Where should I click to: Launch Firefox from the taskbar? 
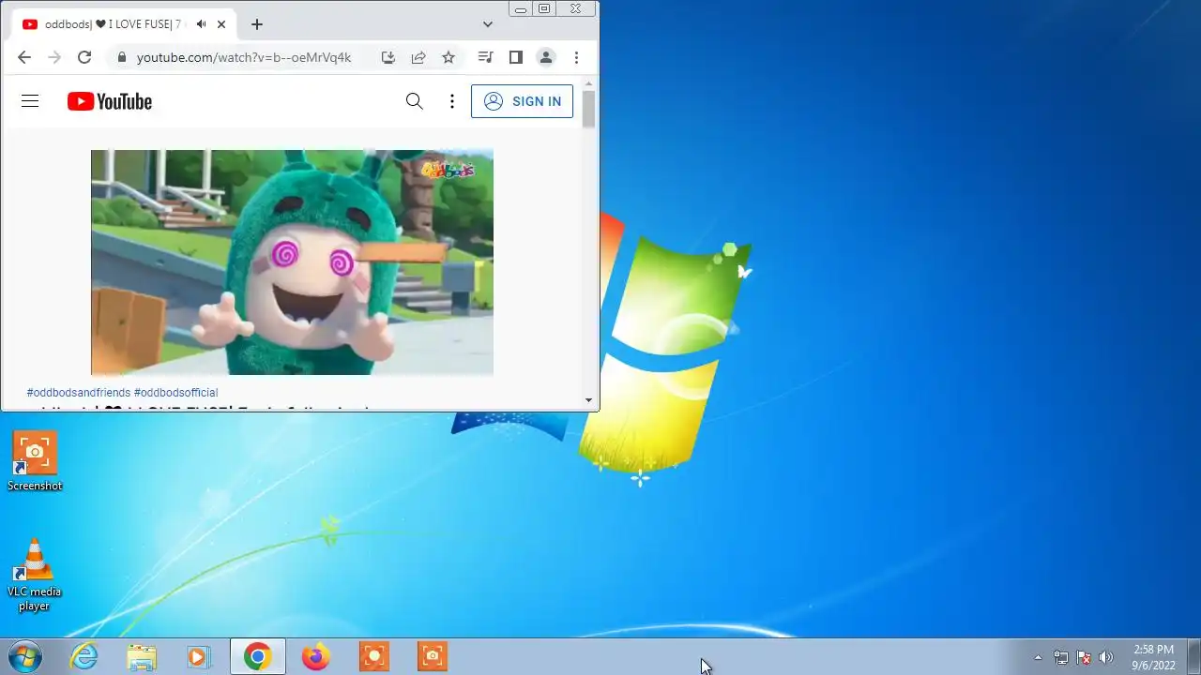point(316,656)
